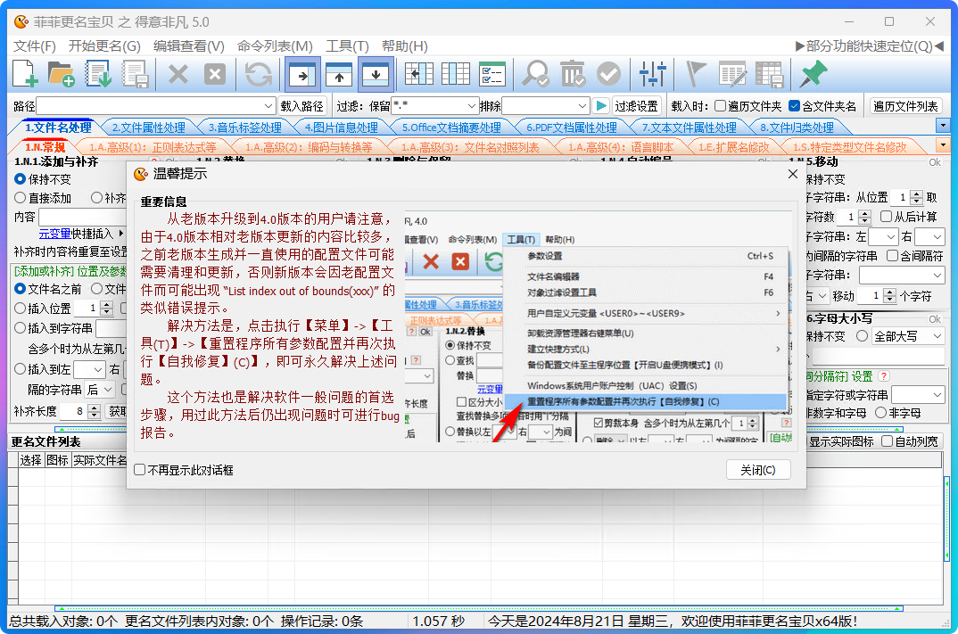Check the 含间隔符 checkbox
This screenshot has height=634, width=958.
892,256
